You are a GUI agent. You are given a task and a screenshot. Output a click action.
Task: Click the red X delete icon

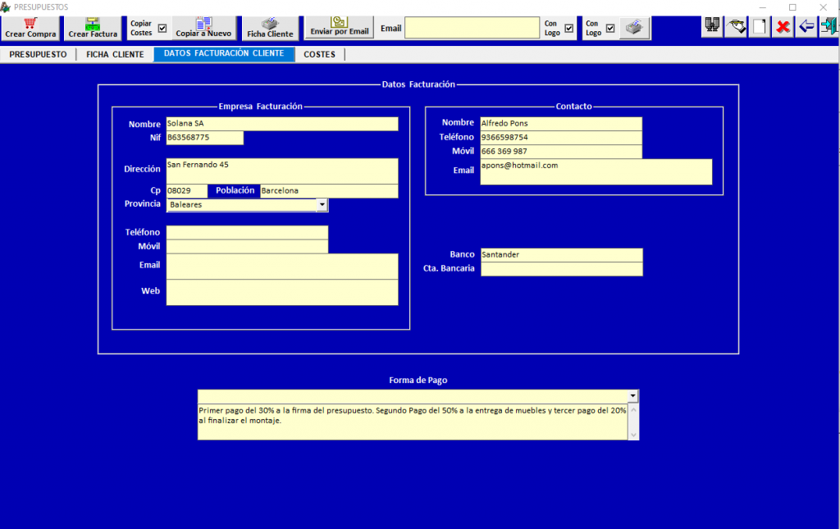(x=783, y=26)
